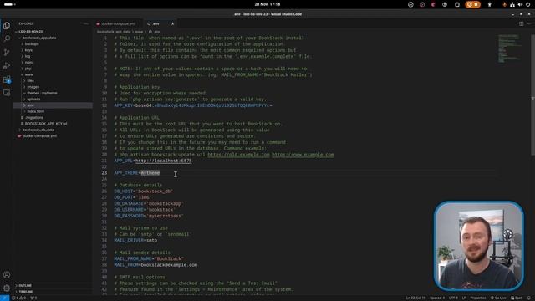Image resolution: width=535 pixels, height=301 pixels.
Task: Click the editor vertical scrollbar
Action: pyautogui.click(x=532, y=94)
